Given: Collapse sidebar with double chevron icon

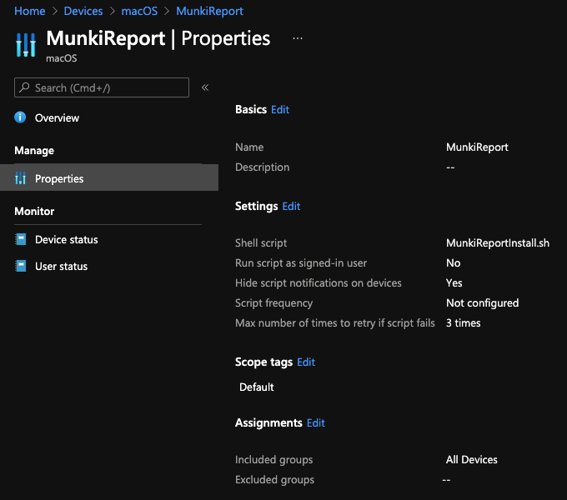Looking at the screenshot, I should (205, 87).
